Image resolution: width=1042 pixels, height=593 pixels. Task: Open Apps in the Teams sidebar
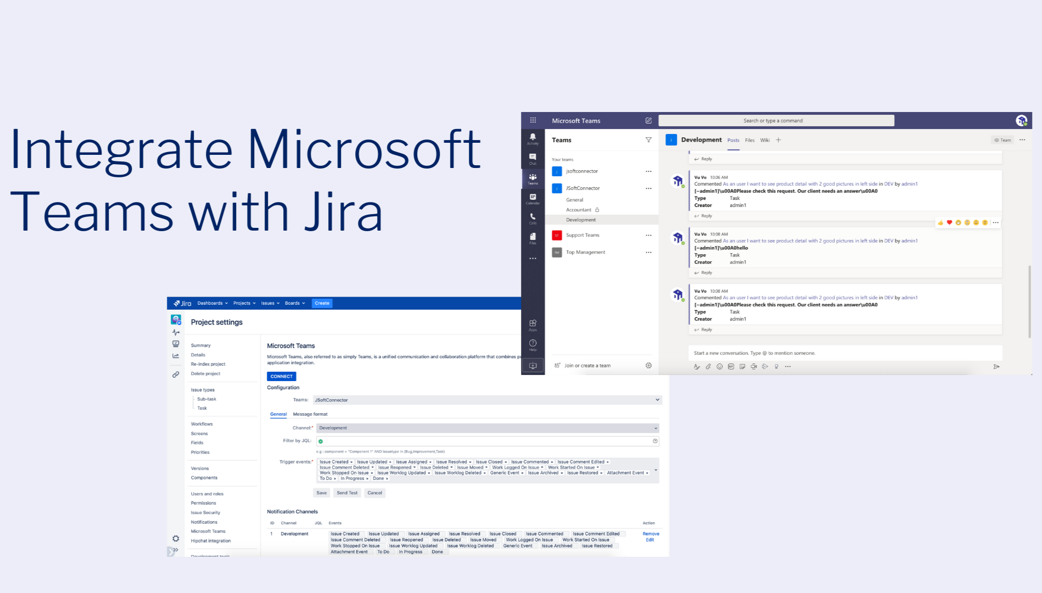pos(533,325)
